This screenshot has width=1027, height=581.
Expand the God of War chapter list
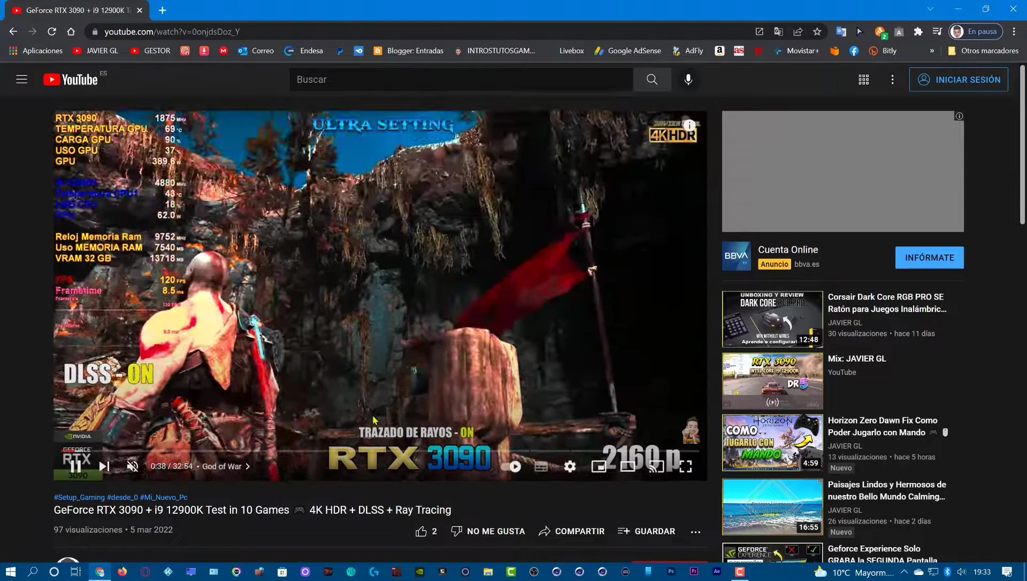(x=226, y=467)
